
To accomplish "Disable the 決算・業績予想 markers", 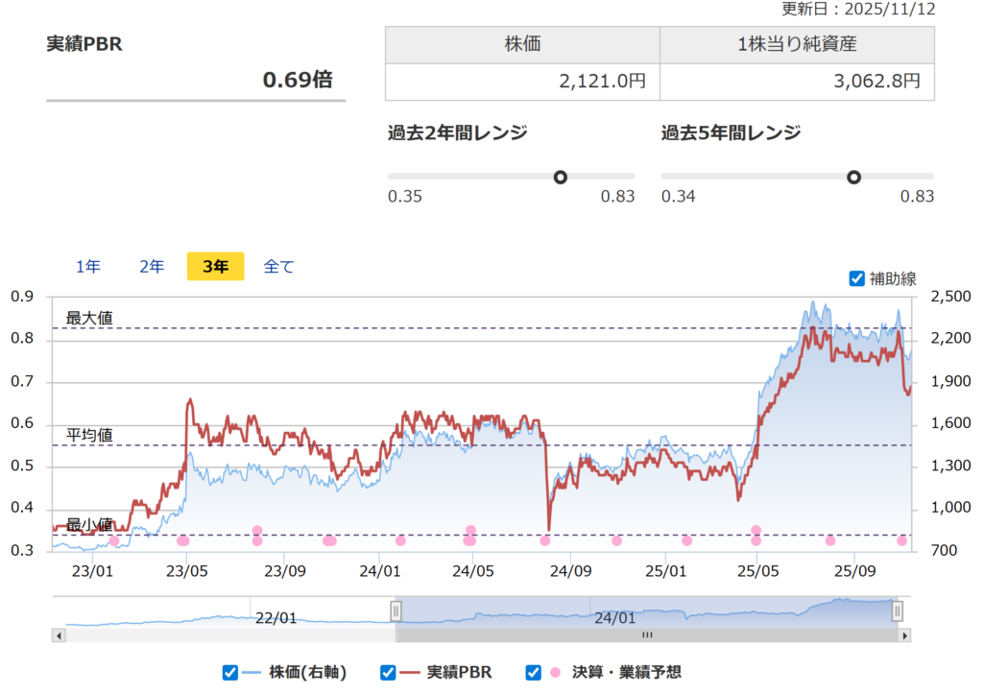I will (534, 673).
